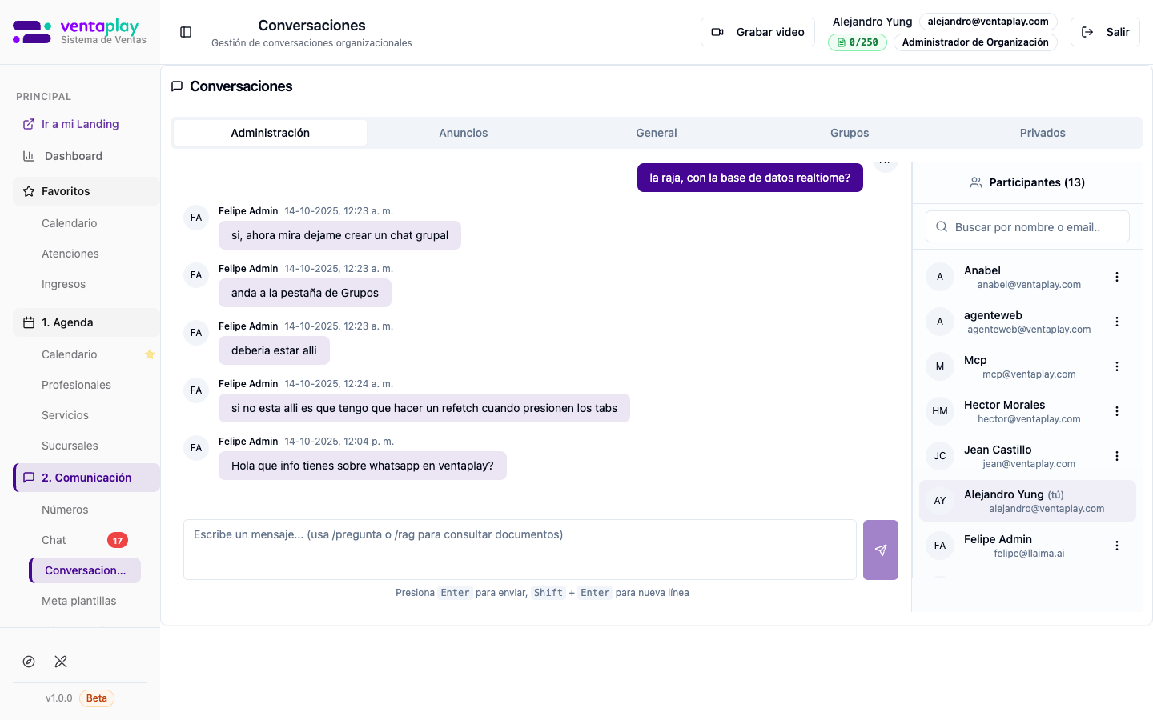1153x720 pixels.
Task: Click the Salir button
Action: [1105, 32]
